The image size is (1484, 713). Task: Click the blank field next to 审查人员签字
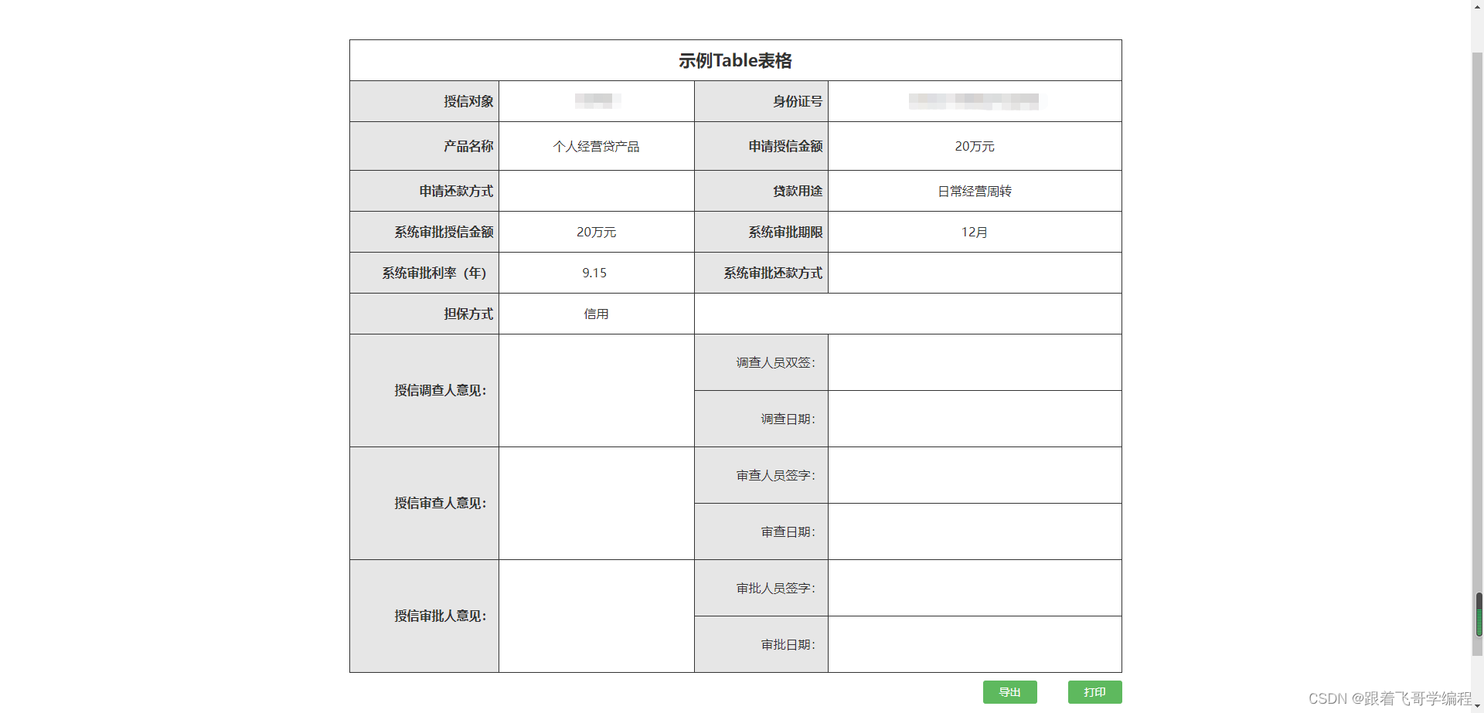coord(974,475)
